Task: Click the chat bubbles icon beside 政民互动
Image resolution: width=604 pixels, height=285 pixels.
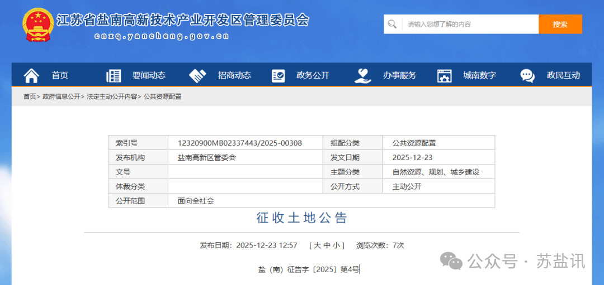Action: click(527, 75)
